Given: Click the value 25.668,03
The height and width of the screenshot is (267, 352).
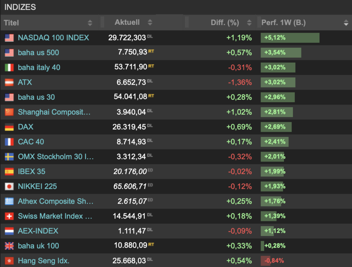Looking at the screenshot, I should pos(129,261).
